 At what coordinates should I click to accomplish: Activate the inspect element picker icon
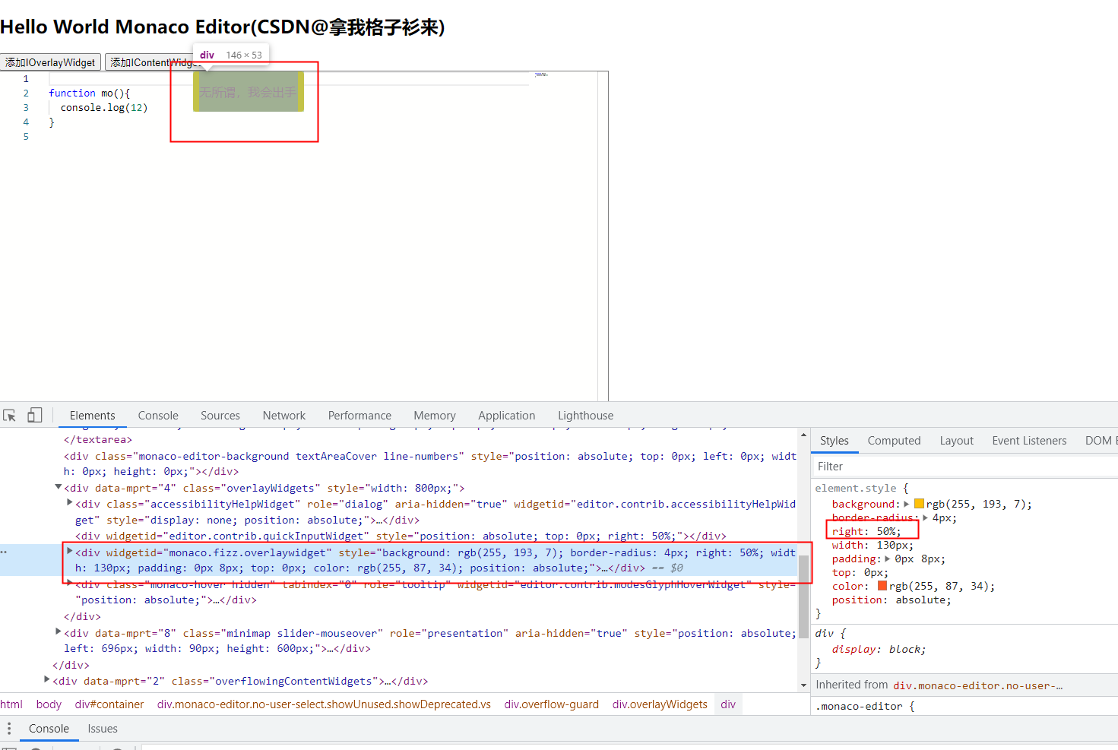click(10, 416)
